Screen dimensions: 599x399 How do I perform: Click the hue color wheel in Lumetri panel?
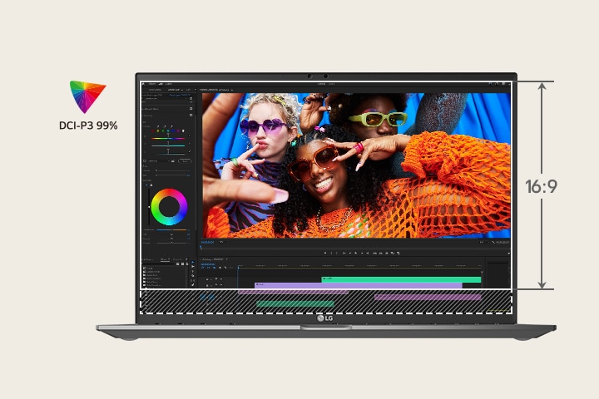[171, 206]
